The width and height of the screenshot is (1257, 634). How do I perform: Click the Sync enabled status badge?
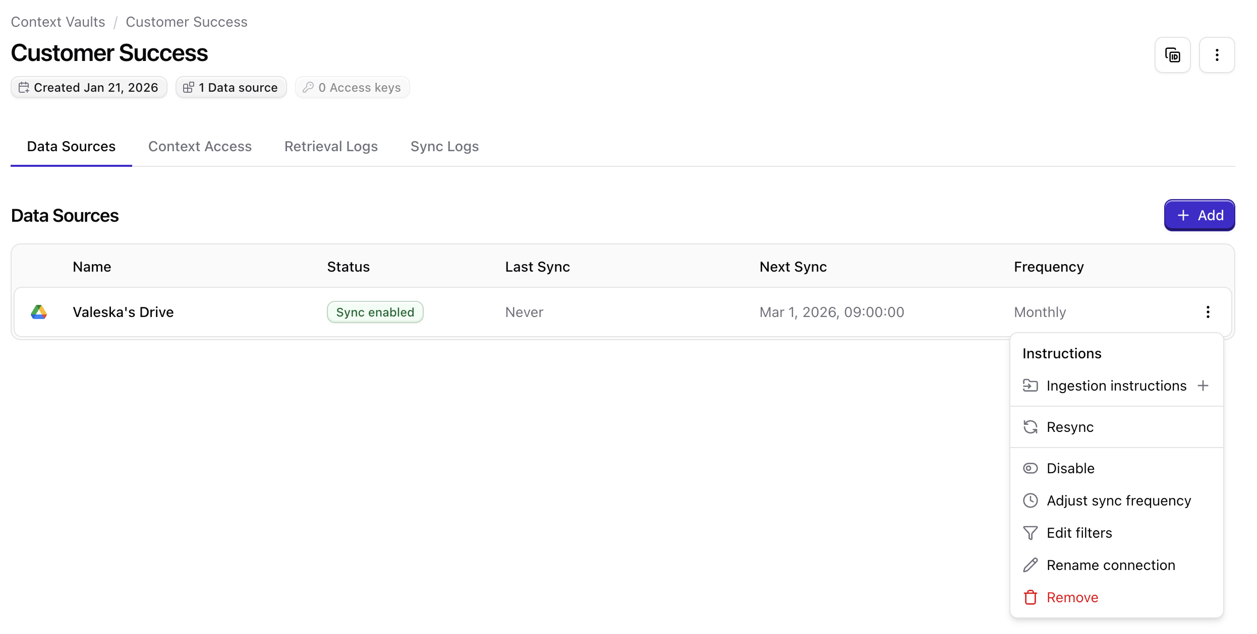[375, 312]
